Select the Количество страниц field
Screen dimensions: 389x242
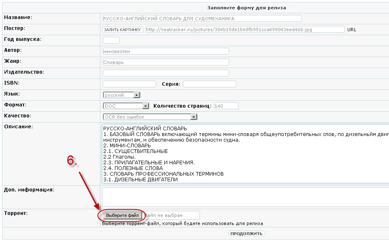click(x=225, y=106)
